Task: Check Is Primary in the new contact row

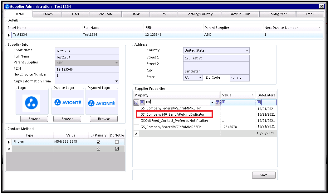Action: pyautogui.click(x=99, y=149)
